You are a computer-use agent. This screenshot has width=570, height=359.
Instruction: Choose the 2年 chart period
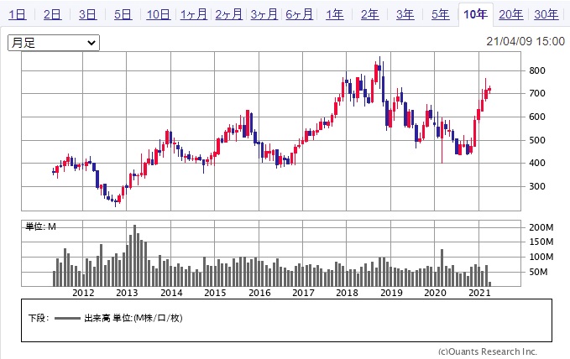tap(370, 14)
